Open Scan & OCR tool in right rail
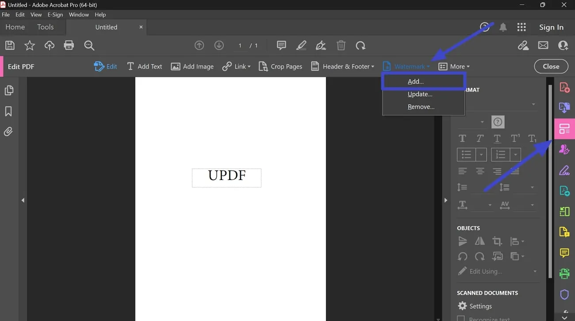 click(564, 274)
